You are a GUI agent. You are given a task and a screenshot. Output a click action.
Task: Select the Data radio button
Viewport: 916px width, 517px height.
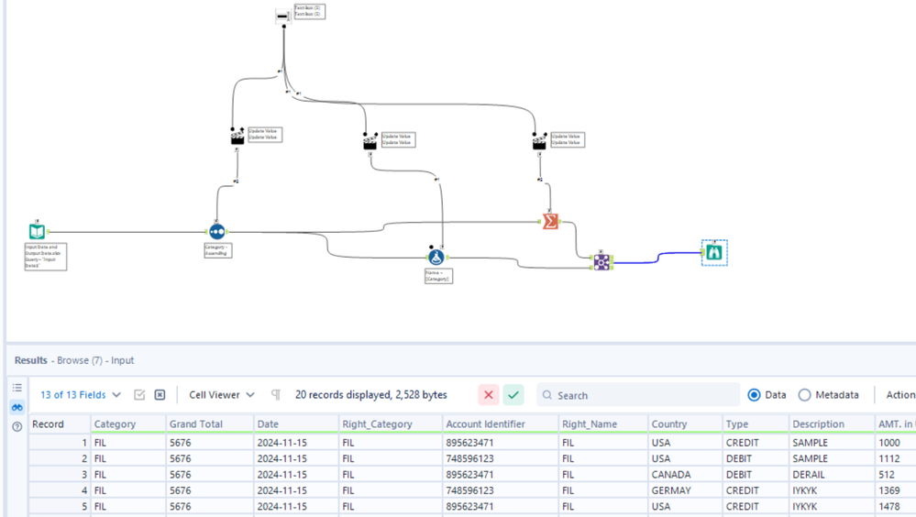755,395
